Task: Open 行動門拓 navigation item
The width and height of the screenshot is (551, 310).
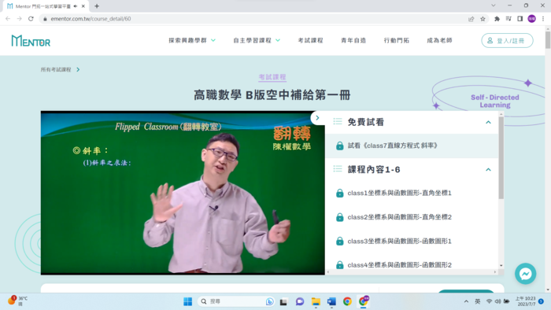Action: (397, 40)
